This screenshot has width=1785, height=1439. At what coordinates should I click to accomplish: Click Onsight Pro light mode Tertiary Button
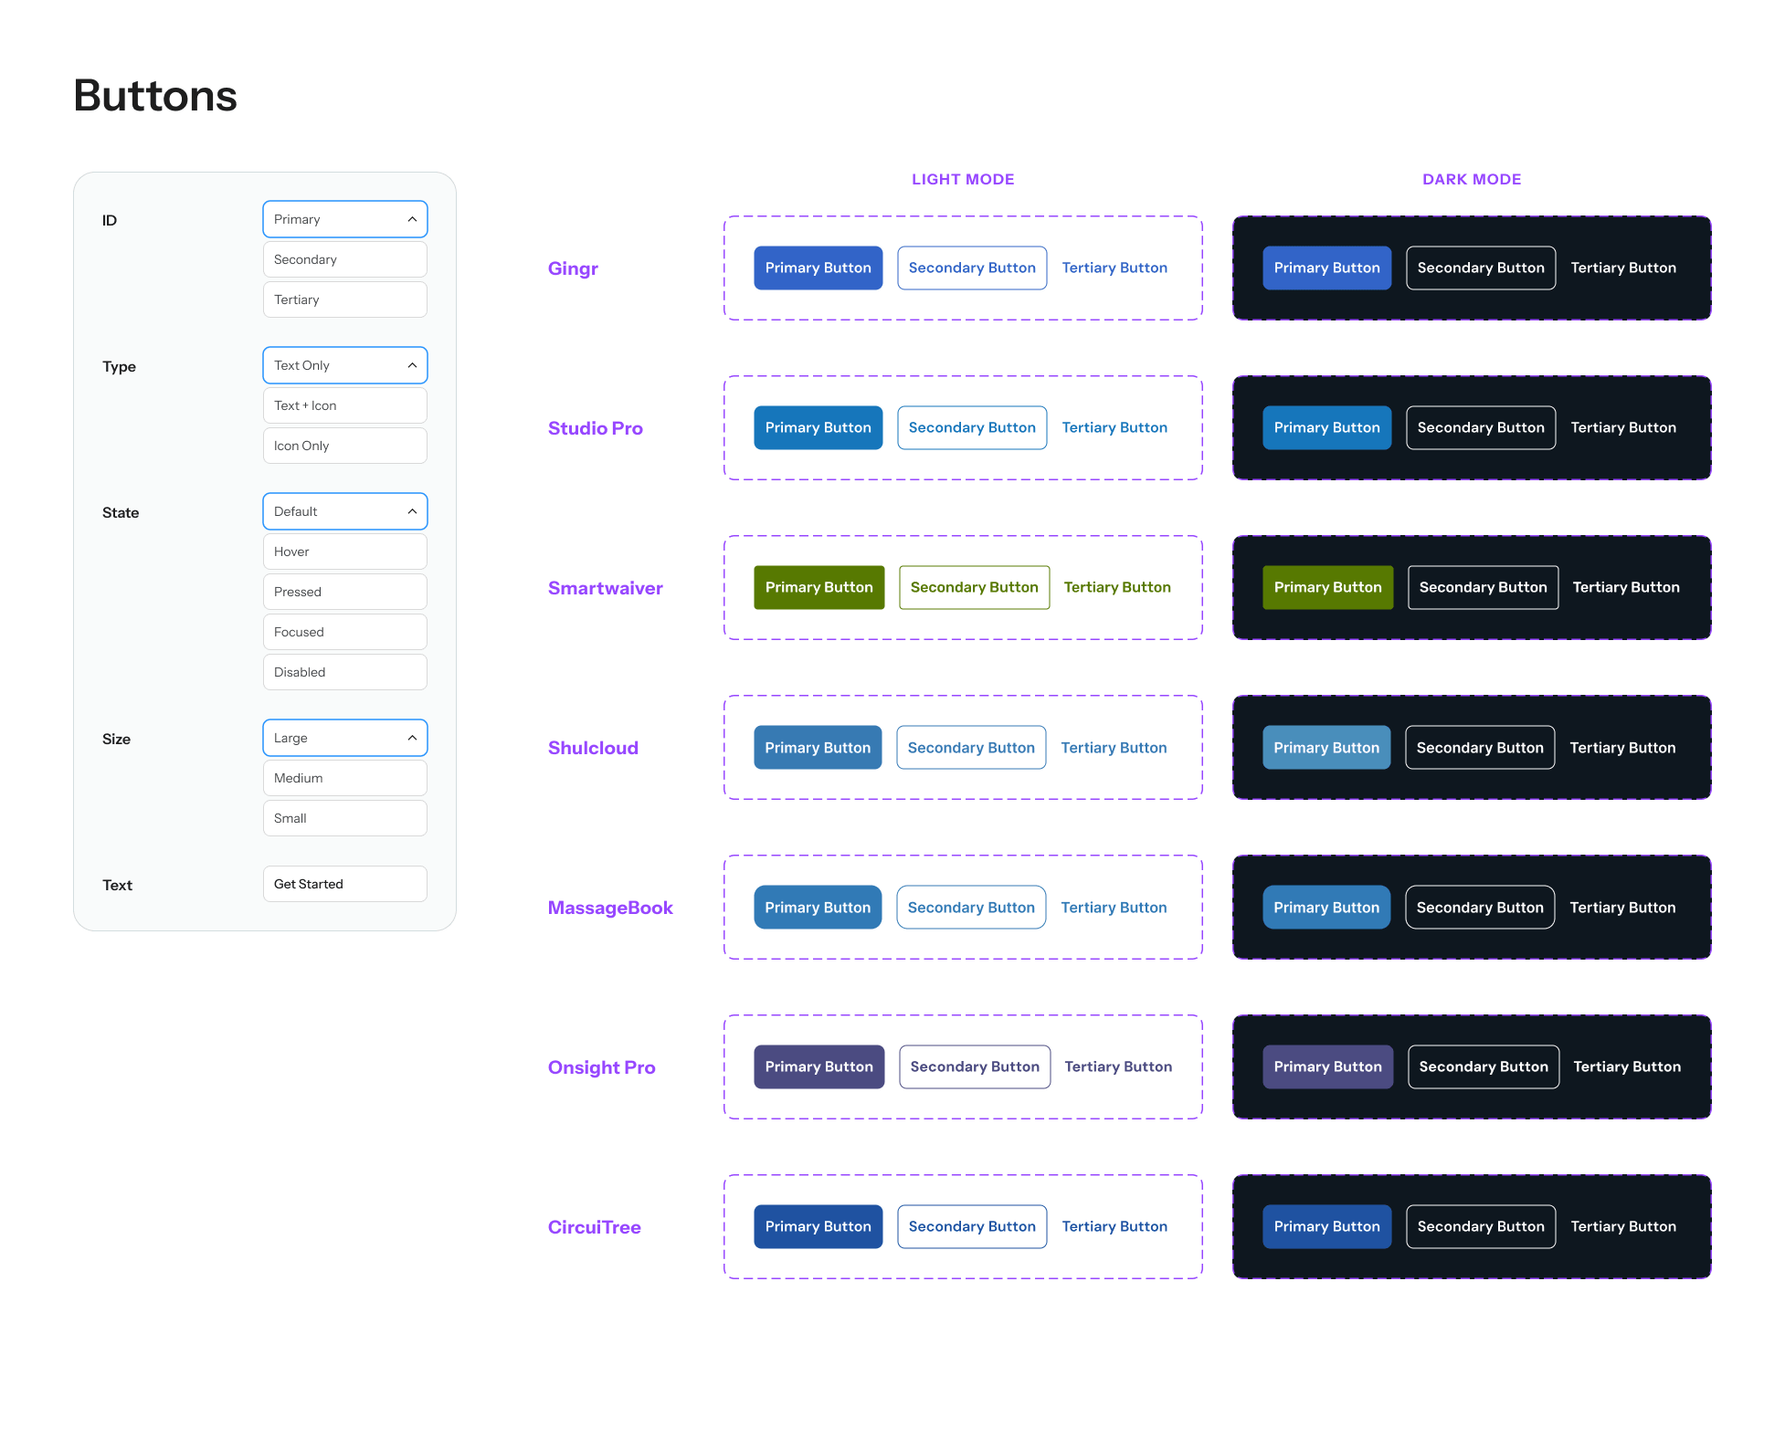(x=1118, y=1066)
